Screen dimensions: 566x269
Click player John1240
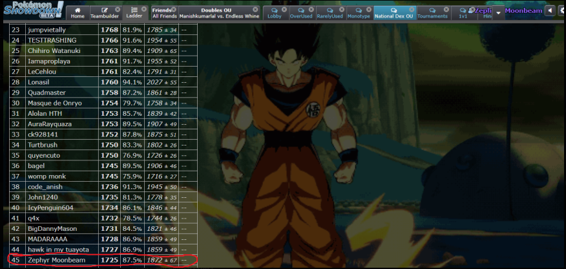tap(42, 197)
